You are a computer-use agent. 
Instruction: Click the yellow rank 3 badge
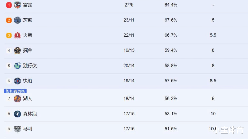9,35
